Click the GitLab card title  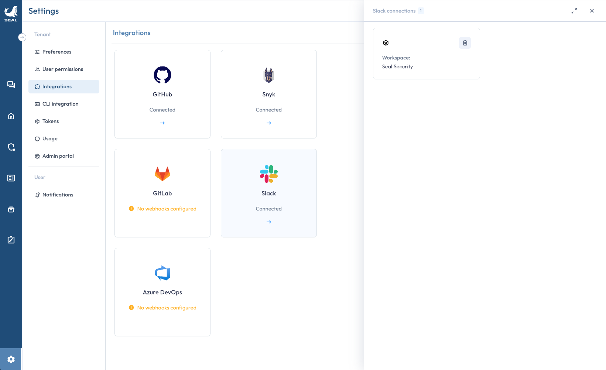coord(162,193)
